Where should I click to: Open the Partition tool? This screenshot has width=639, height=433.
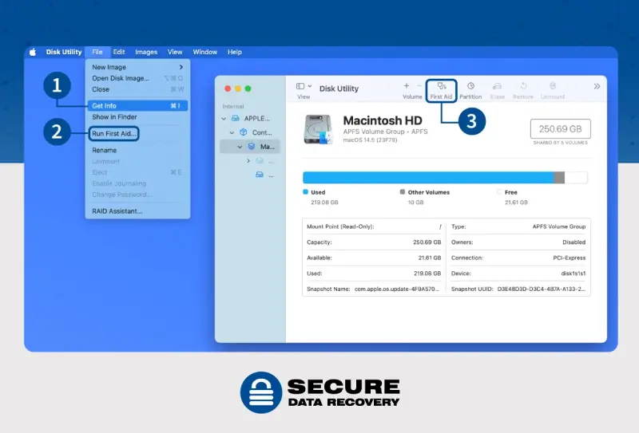tap(470, 90)
